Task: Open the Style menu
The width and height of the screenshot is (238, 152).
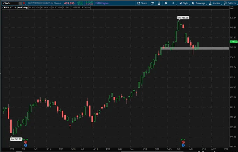Action: pos(184,3)
